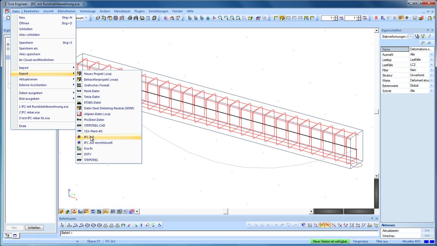Click the ABC labels icon in view bar

point(93,211)
